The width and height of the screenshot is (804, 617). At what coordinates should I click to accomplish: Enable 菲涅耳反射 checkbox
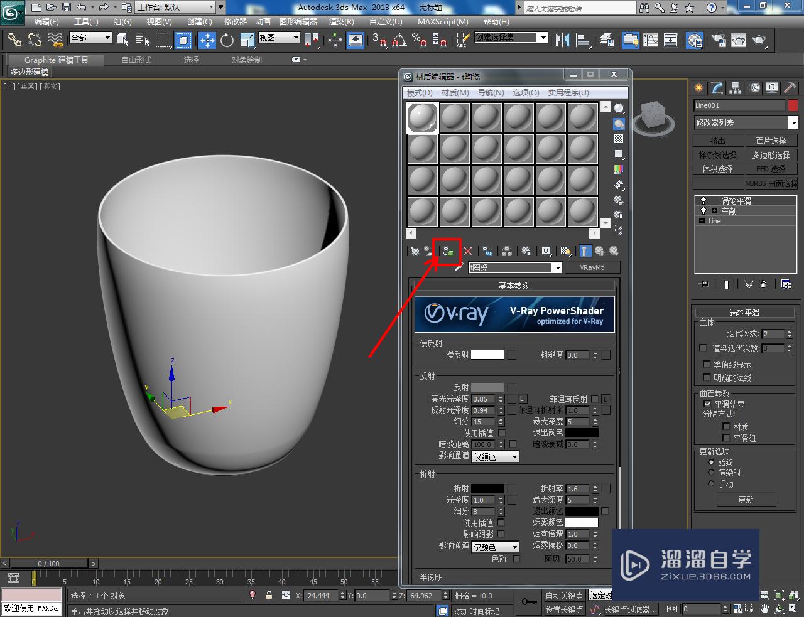(x=595, y=399)
